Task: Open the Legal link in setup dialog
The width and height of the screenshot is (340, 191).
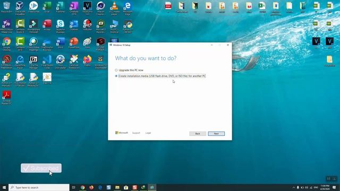Action: (x=148, y=133)
